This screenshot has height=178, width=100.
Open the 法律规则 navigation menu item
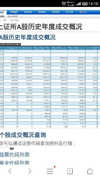click(x=28, y=12)
